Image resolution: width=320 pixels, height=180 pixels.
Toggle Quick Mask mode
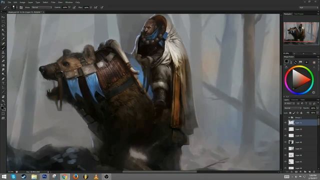tap(3, 113)
